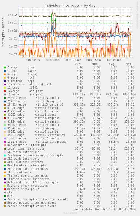The image size is (140, 216).
Task: Click the TLB shootdowns orange swatch
Action: [x=5, y=172]
